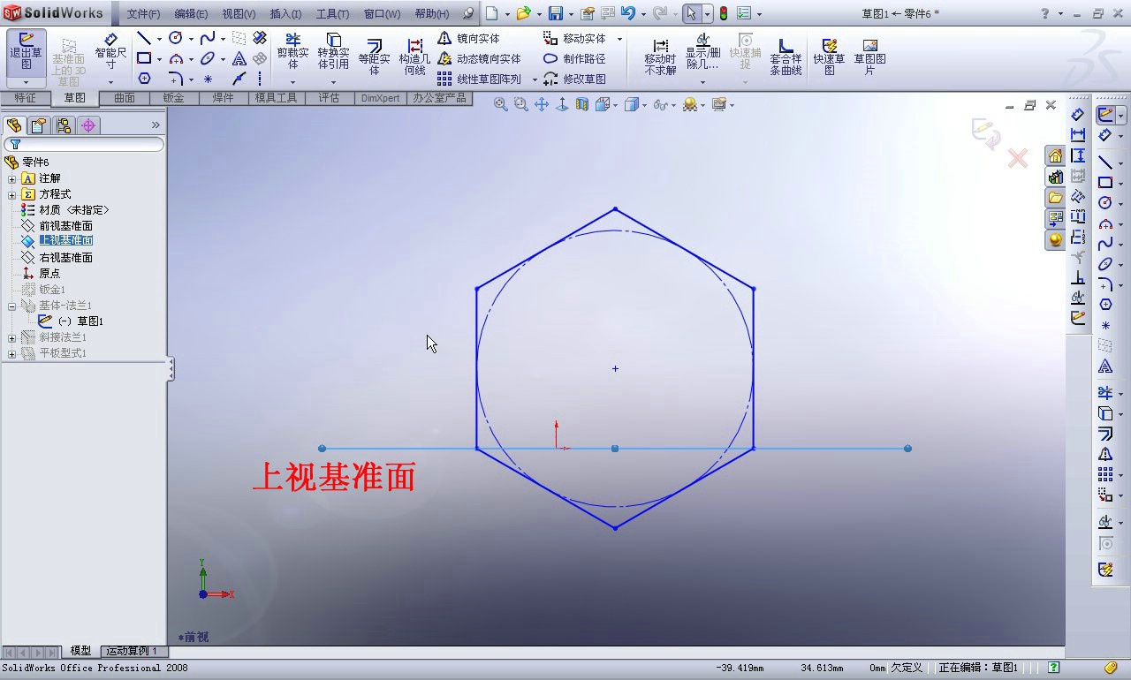Click Convert Entities (转换实体引用)

pyautogui.click(x=333, y=51)
